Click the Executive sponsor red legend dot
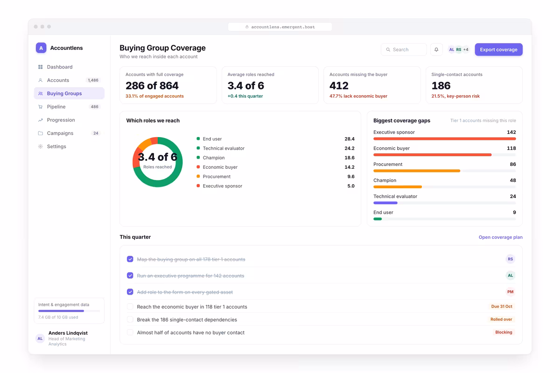 point(198,186)
